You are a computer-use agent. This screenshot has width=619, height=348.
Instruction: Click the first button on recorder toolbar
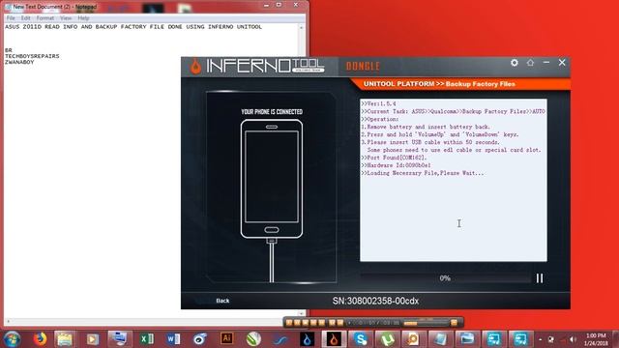tap(289, 323)
